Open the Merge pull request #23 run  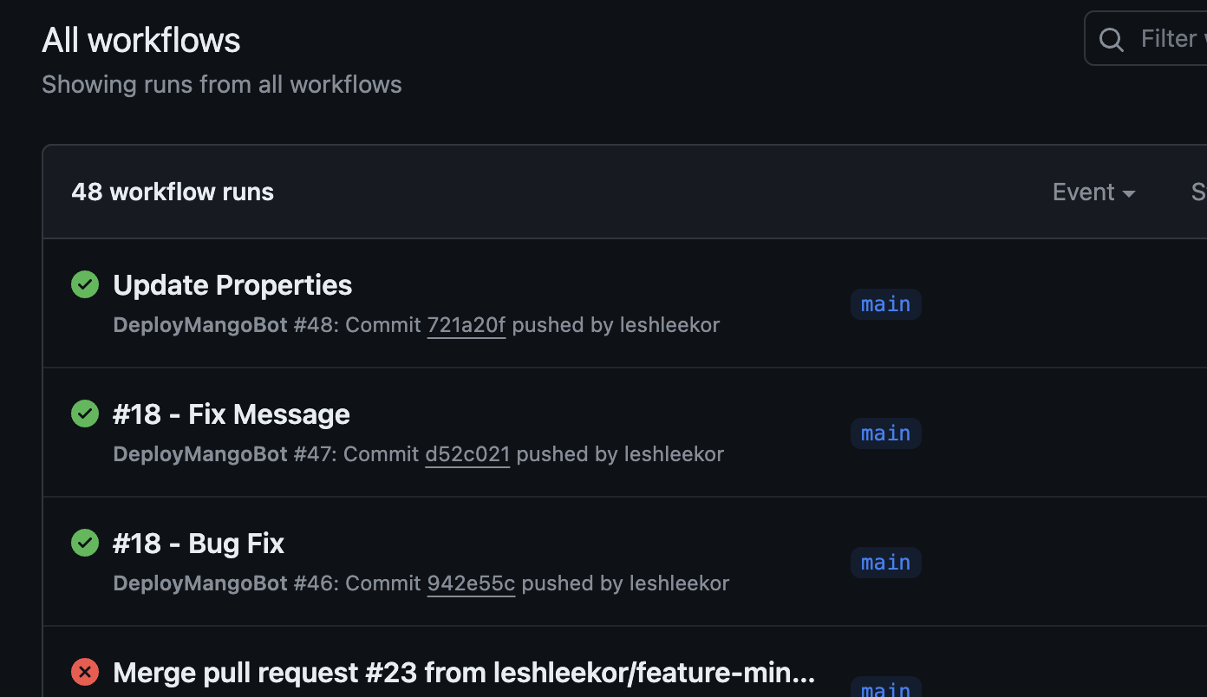(464, 673)
